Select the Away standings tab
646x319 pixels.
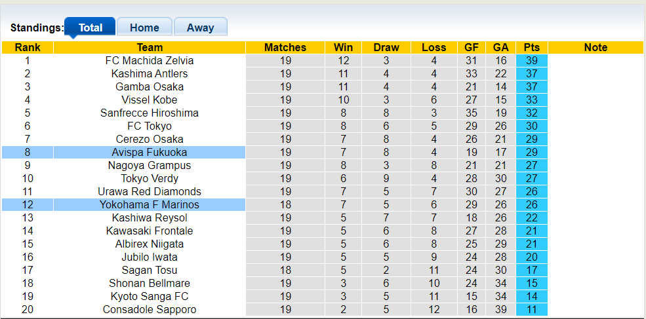coord(200,28)
